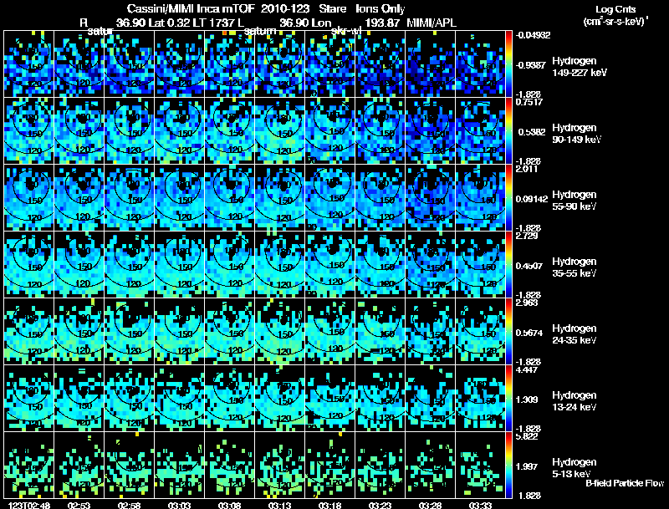Click the 03:13 time label
The image size is (669, 509).
[x=279, y=505]
